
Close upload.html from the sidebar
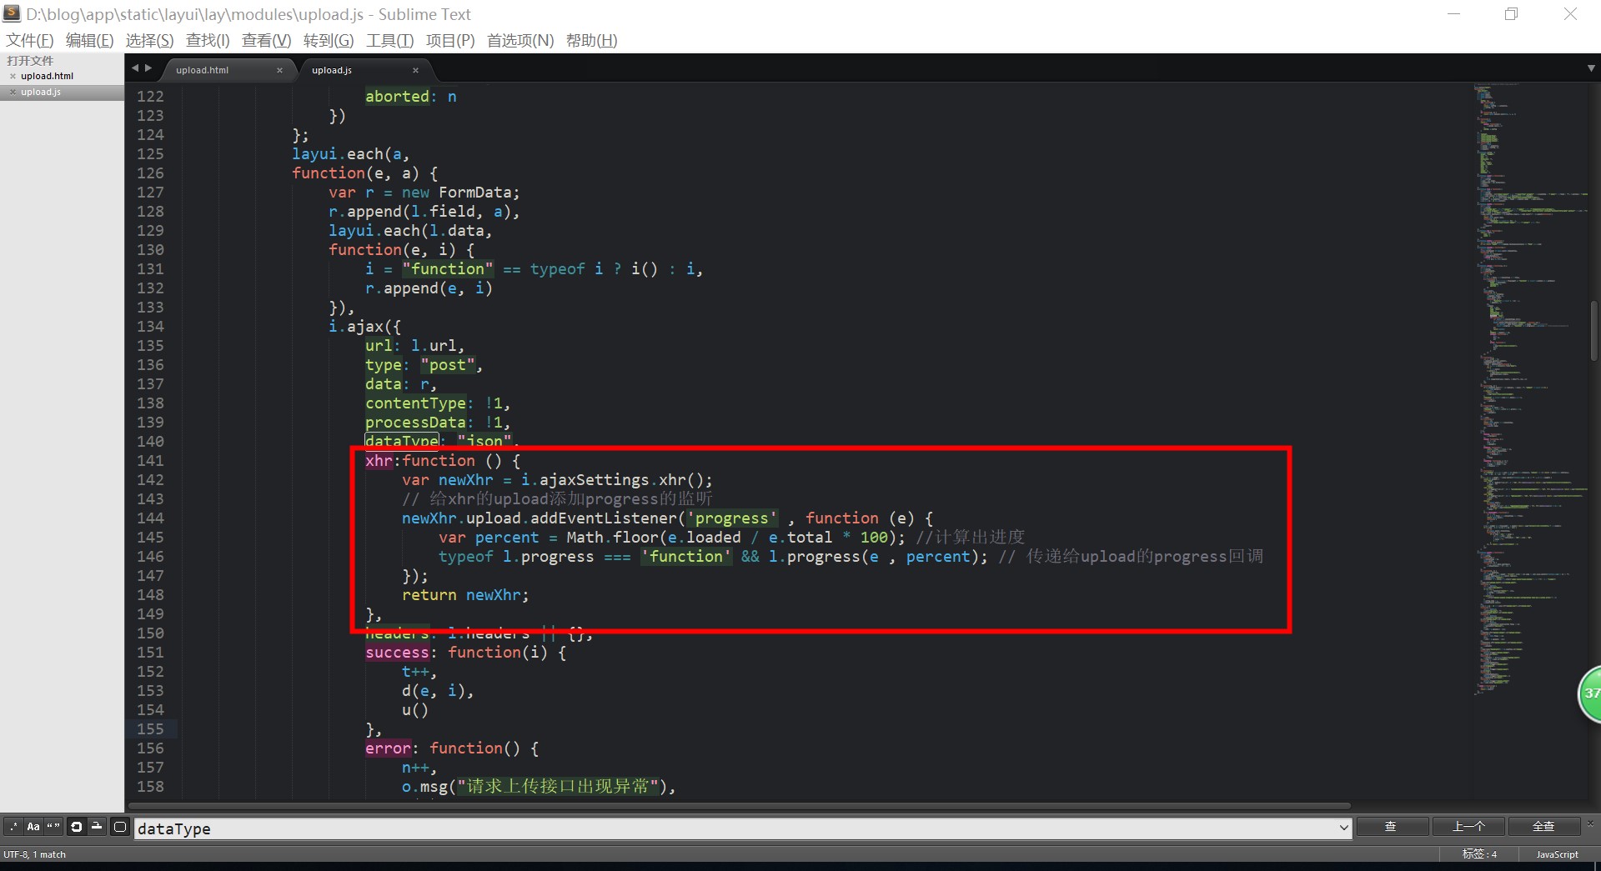13,76
